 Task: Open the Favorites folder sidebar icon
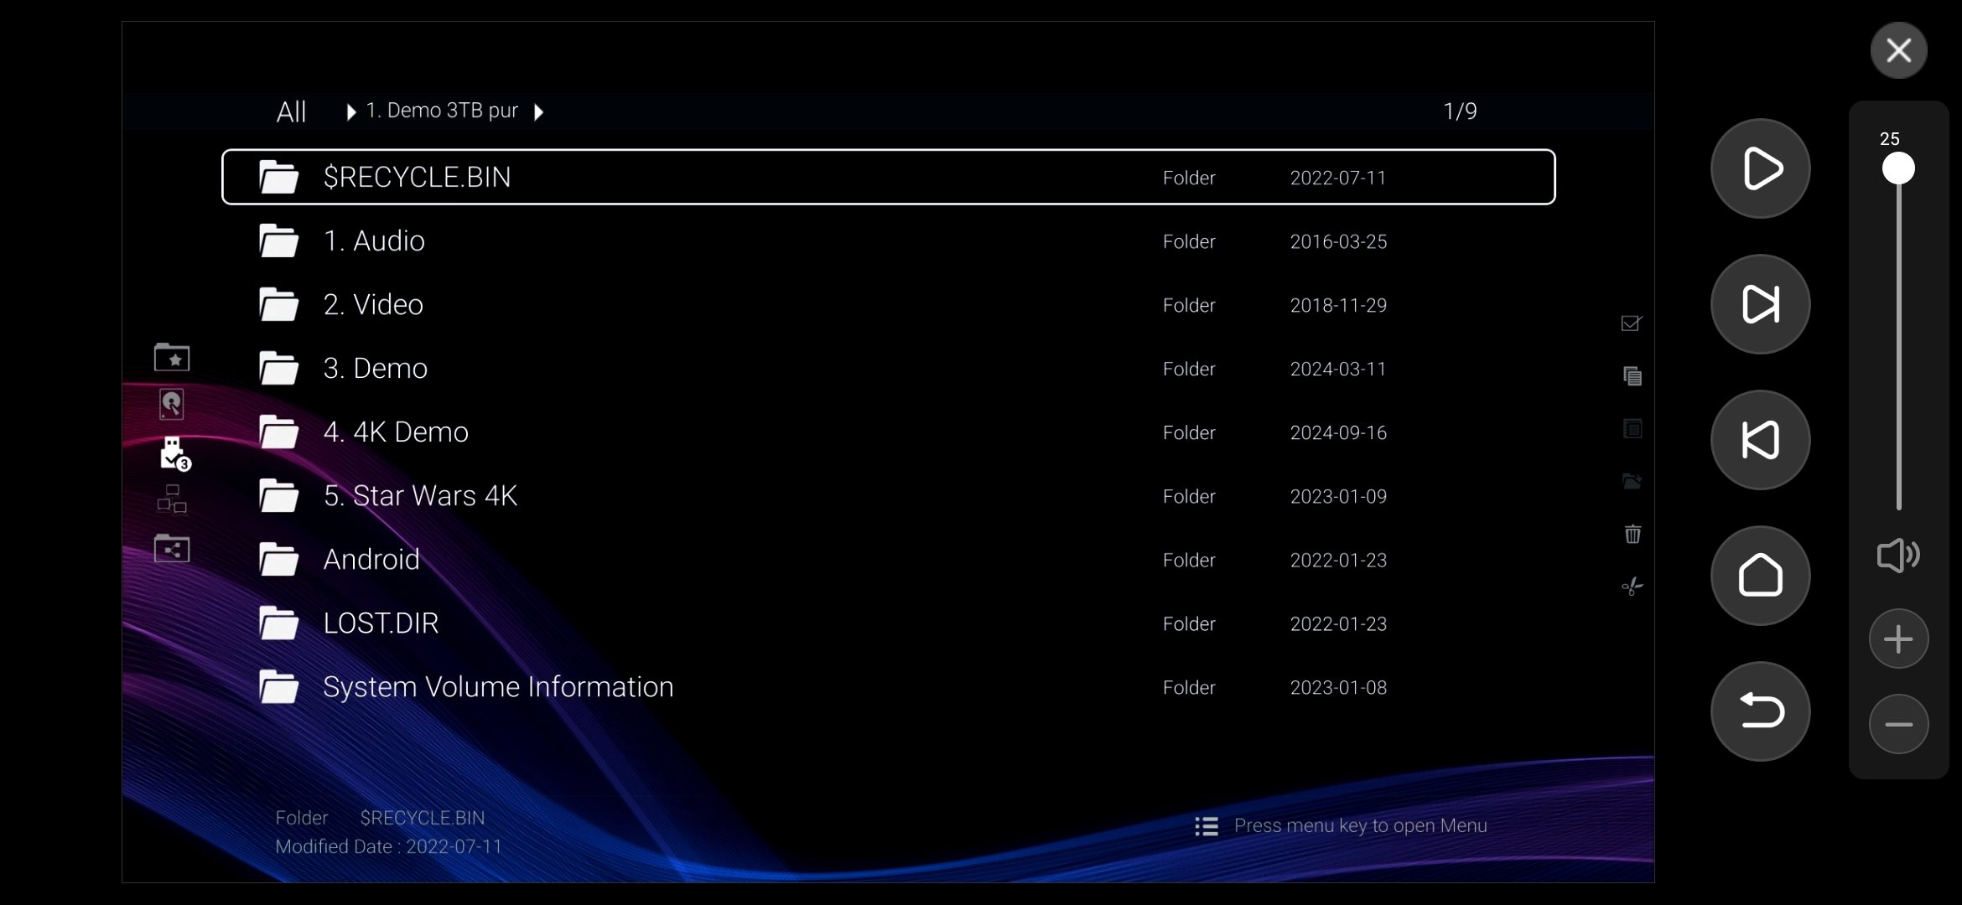172,358
